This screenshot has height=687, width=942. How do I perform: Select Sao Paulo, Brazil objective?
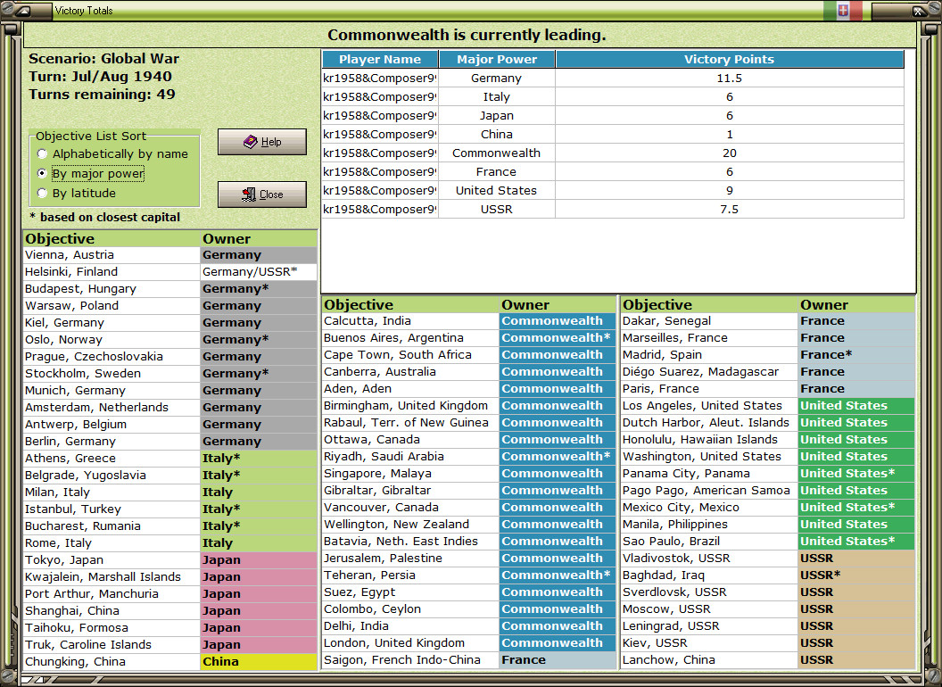tap(709, 541)
